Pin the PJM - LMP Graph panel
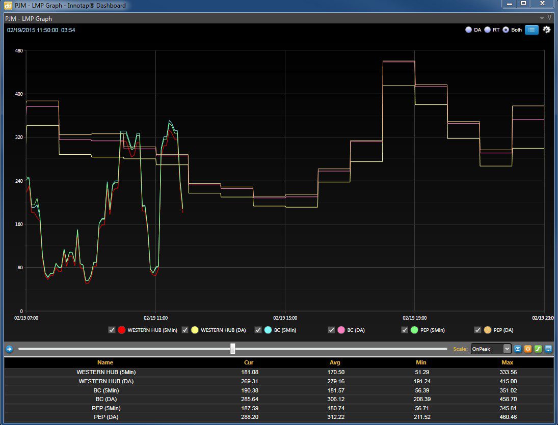The width and height of the screenshot is (558, 425). (550, 18)
